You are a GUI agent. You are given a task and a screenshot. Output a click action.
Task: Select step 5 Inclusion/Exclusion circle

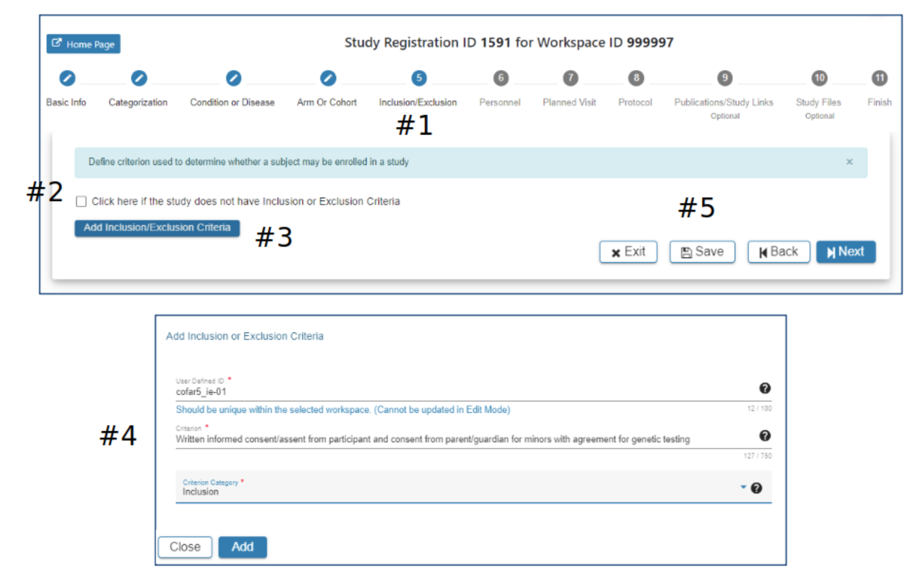[x=419, y=78]
